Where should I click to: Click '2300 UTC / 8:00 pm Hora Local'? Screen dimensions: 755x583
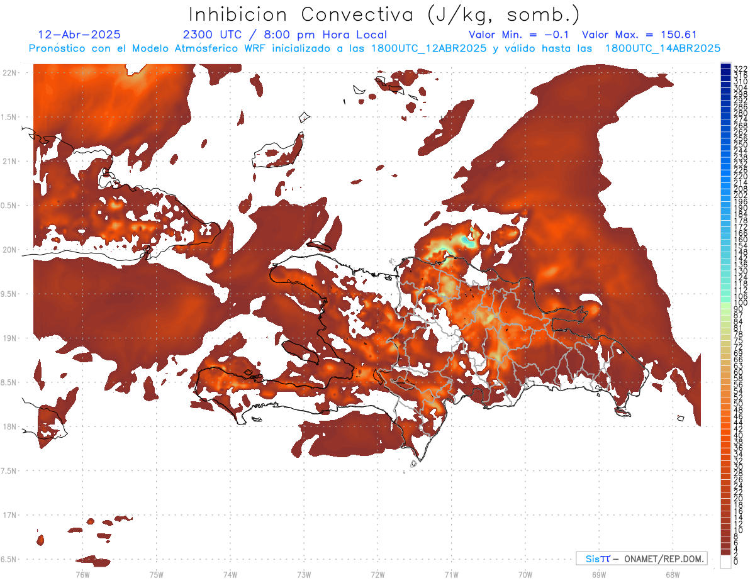click(284, 35)
